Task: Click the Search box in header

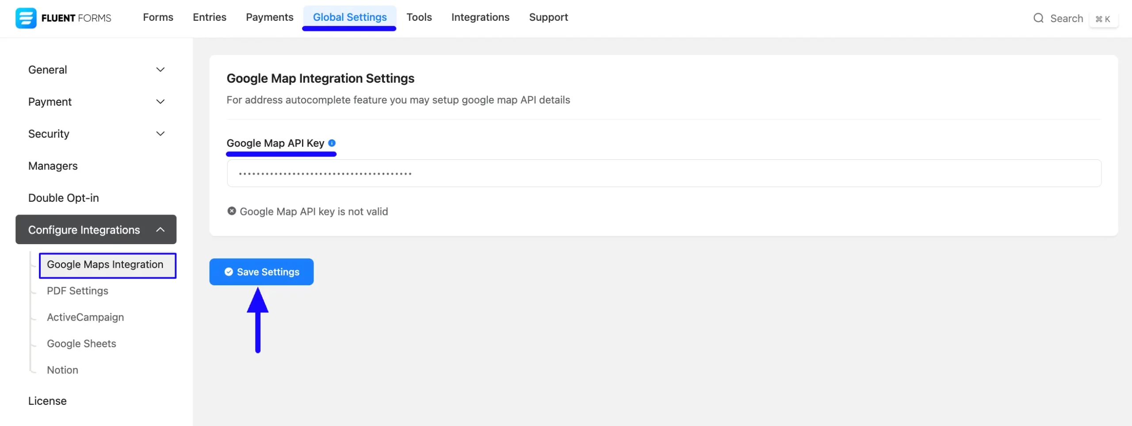Action: tap(1066, 19)
